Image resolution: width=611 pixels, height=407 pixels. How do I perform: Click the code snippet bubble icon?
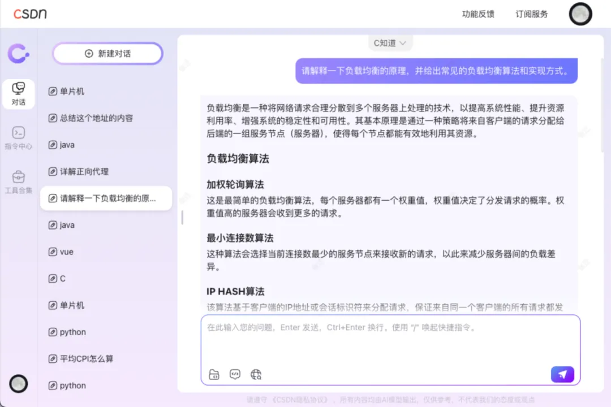tap(235, 374)
